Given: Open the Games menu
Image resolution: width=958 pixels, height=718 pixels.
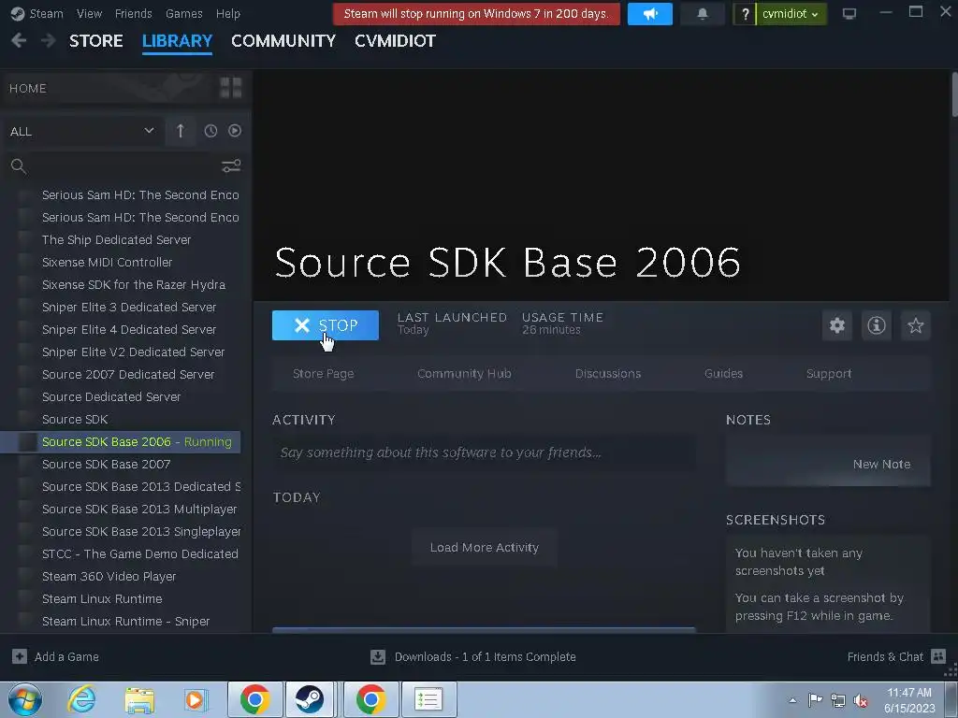Looking at the screenshot, I should 184,13.
